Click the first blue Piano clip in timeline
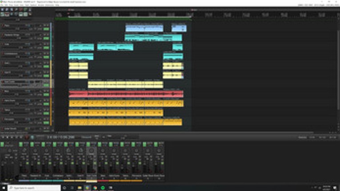The image size is (340, 191). click(x=144, y=28)
